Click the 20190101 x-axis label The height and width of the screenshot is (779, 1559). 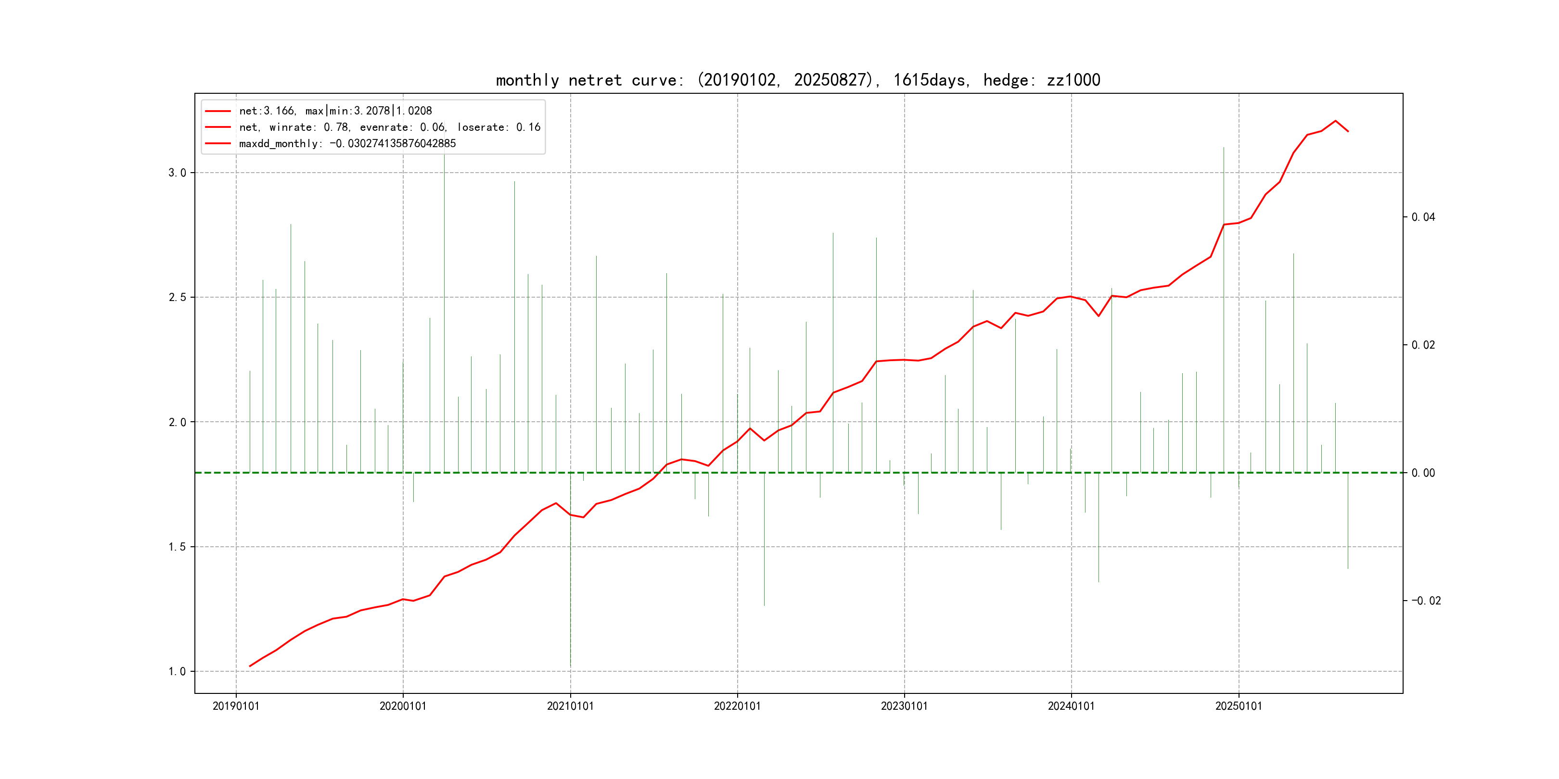(x=236, y=706)
